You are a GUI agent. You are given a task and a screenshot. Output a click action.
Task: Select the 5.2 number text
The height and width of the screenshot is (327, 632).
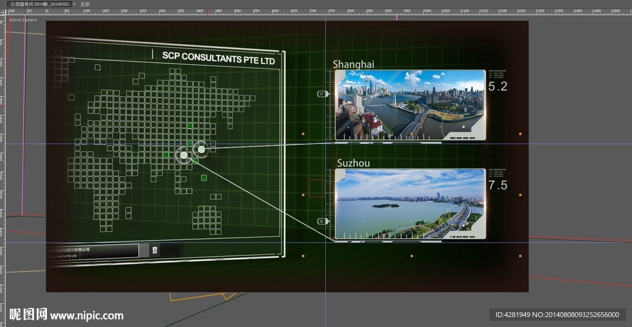click(497, 87)
